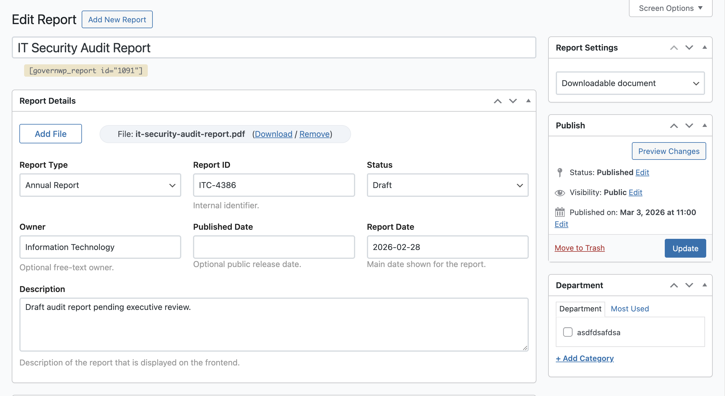Screen dimensions: 725x396
Task: Check the asdfdsafdsa department checkbox
Action: point(568,332)
